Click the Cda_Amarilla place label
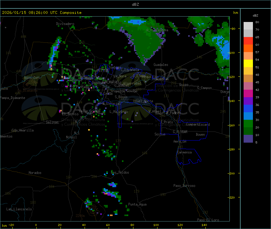 [x=23, y=130]
